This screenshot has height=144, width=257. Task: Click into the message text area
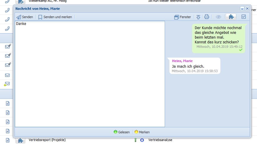90,74
